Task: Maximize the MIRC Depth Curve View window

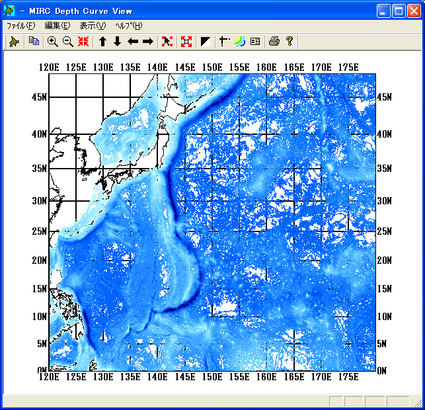Action: click(x=399, y=11)
